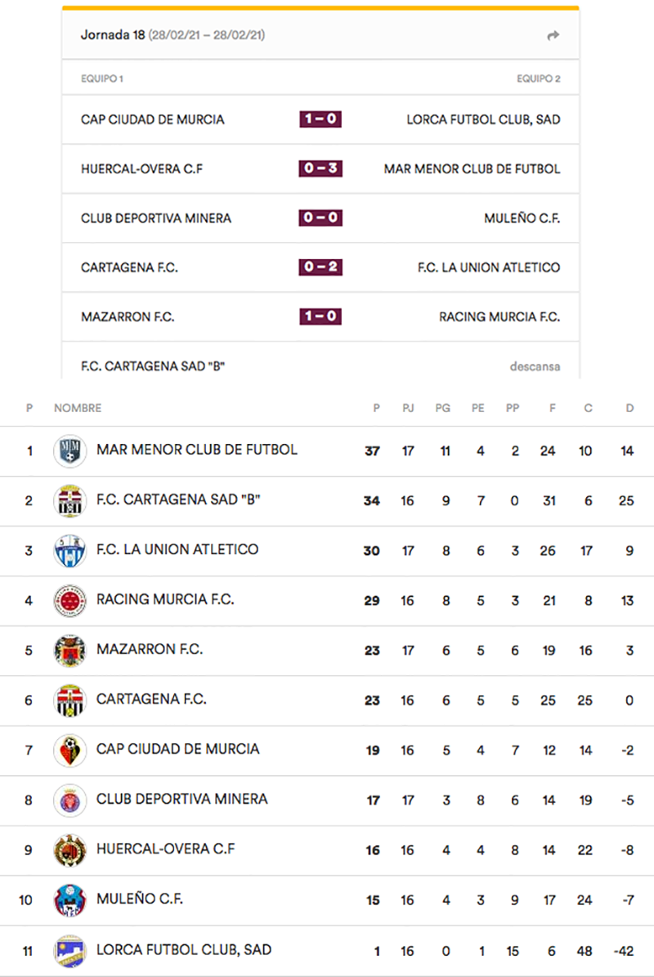Click the Jornada 18 header title
The width and height of the screenshot is (654, 977).
(x=112, y=35)
